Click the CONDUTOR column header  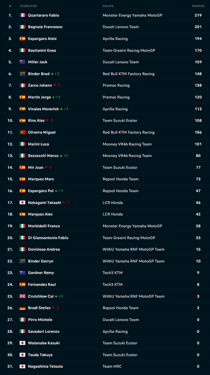click(x=28, y=6)
